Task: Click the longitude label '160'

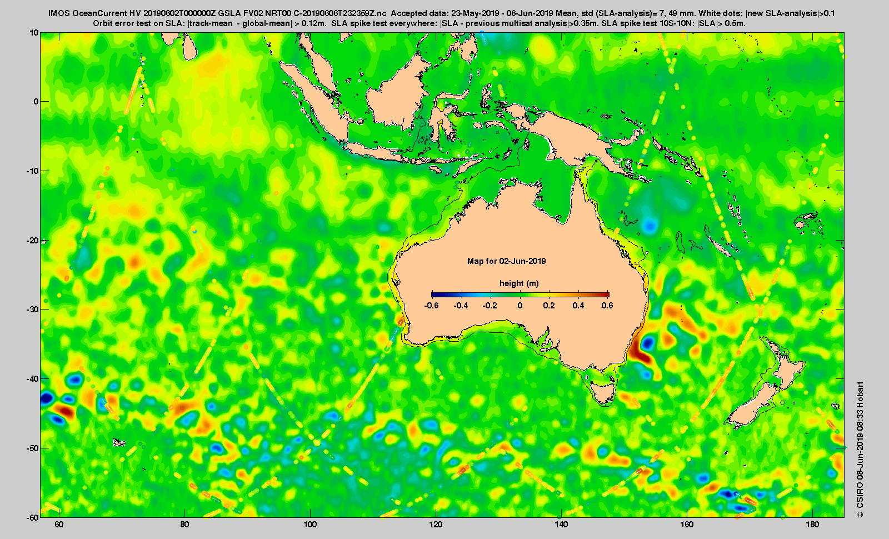Action: (x=687, y=525)
